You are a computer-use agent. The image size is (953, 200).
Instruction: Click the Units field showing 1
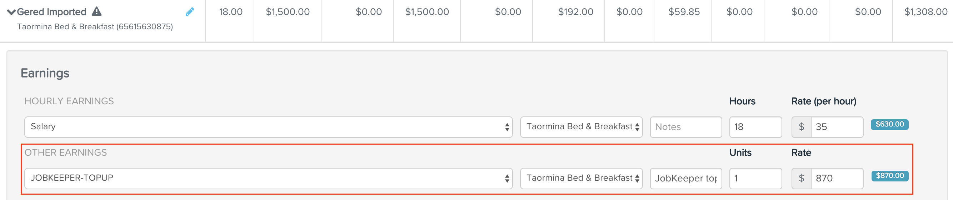pos(755,178)
